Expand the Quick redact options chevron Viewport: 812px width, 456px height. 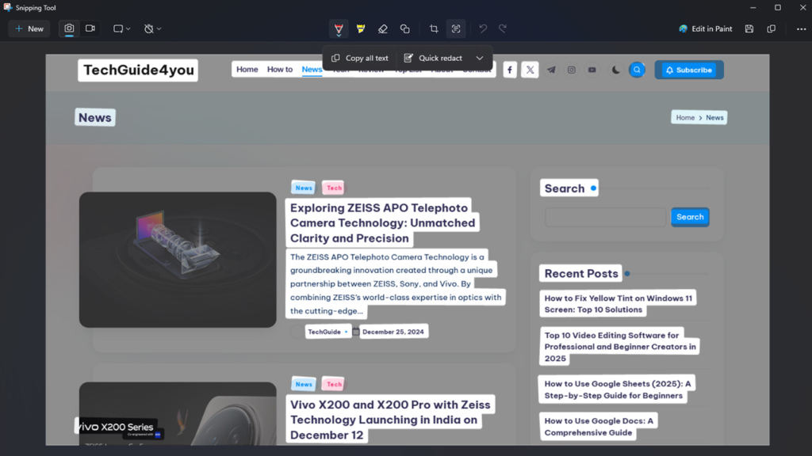(x=480, y=58)
